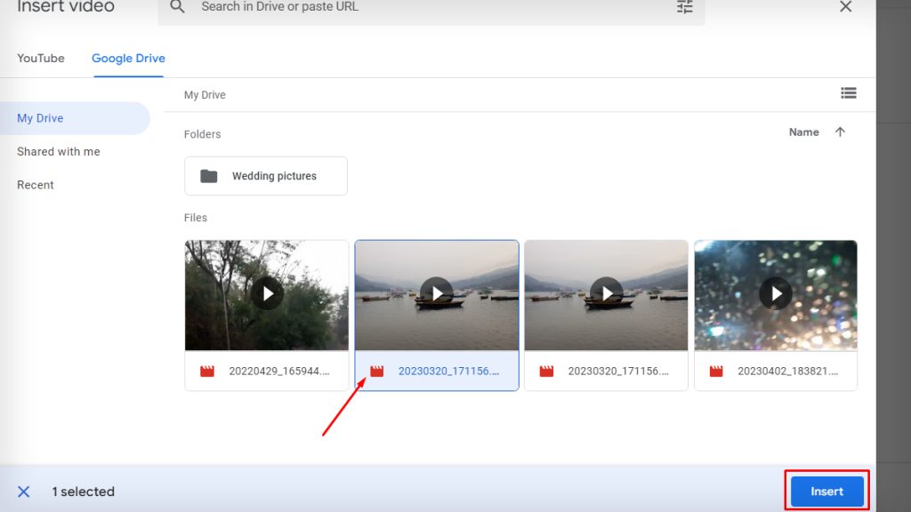
Task: Click the magnifying glass search icon
Action: tap(176, 7)
